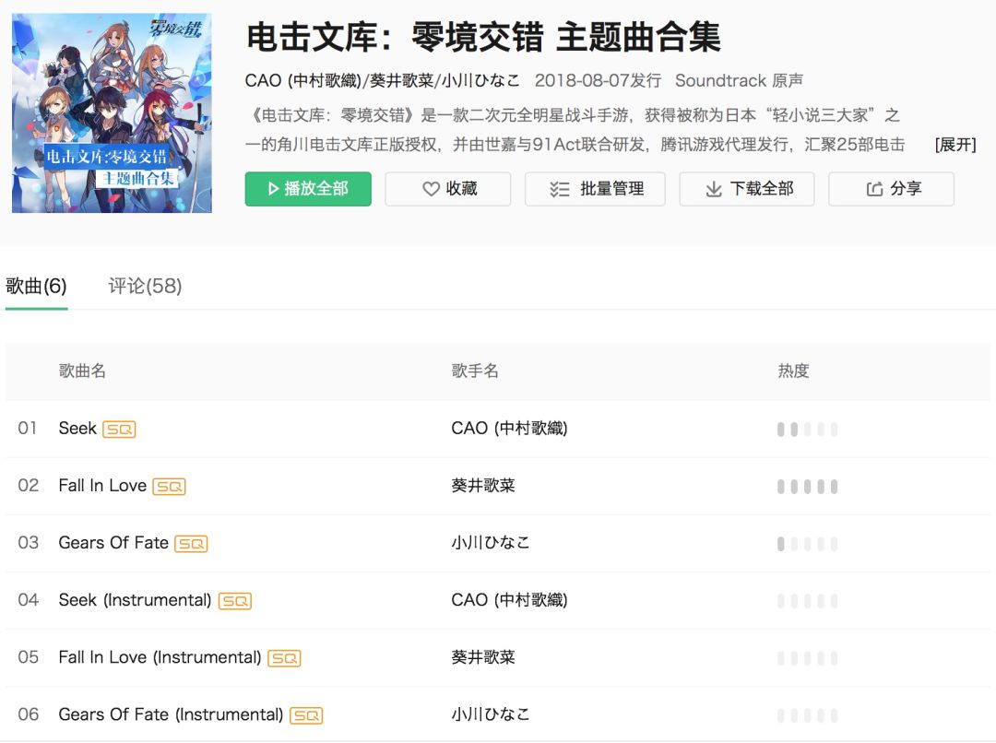Open Fall In Love (Instrumental) track 05
Viewport: 996px width, 743px height.
click(160, 657)
